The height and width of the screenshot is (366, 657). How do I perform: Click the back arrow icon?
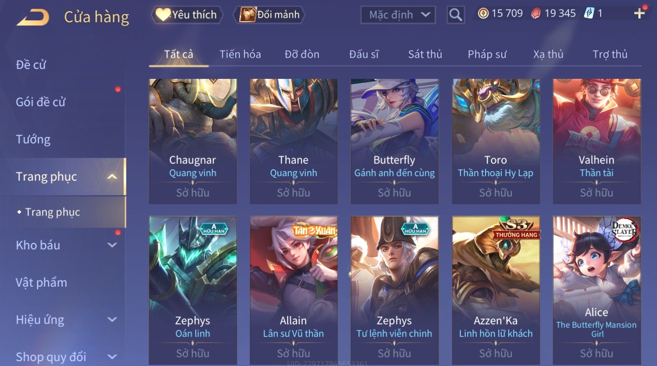coord(33,17)
